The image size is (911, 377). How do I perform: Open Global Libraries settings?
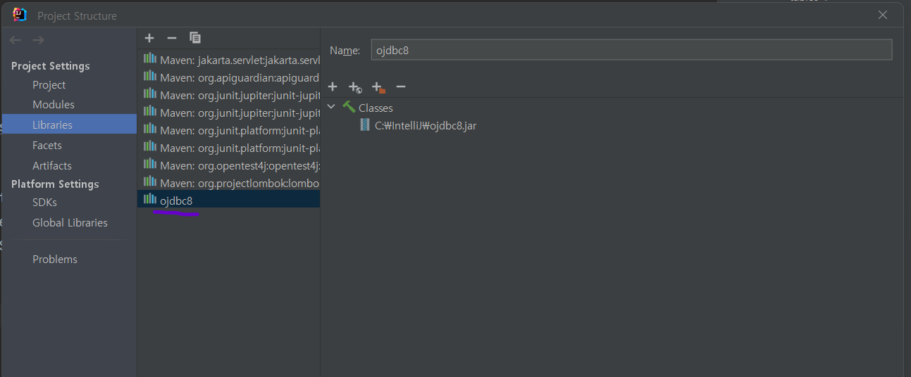point(70,222)
